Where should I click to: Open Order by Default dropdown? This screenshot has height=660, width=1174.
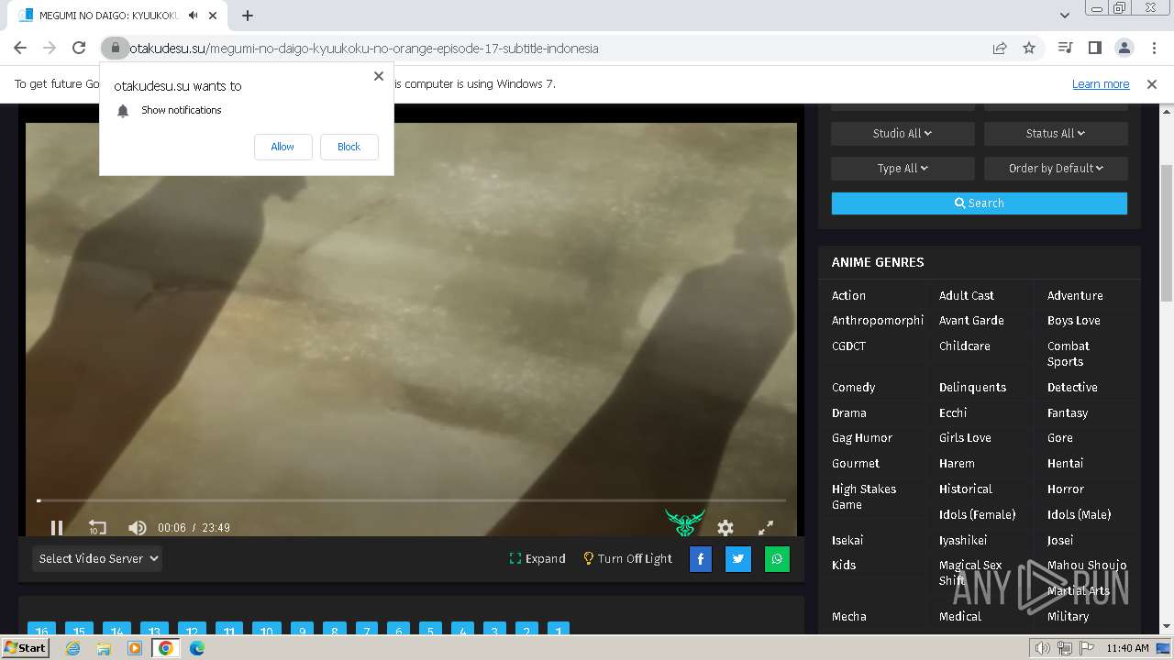pyautogui.click(x=1056, y=168)
